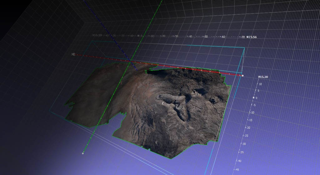Click the grey endpoint of the green axis
The image size is (320, 175).
coord(82,153)
